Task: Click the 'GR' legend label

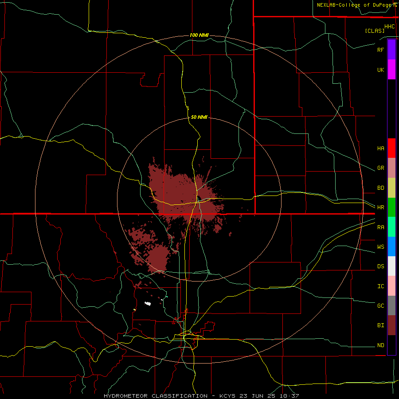Action: 380,168
